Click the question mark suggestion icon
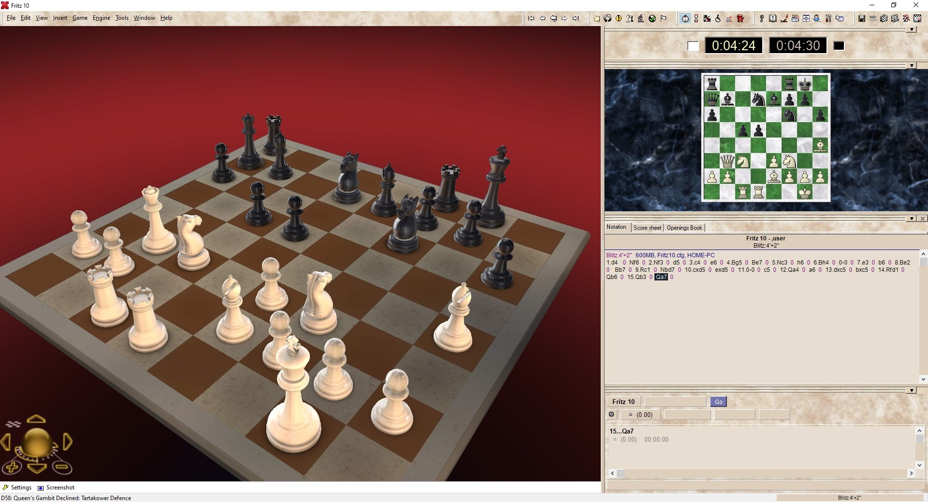This screenshot has width=928, height=502. pyautogui.click(x=630, y=18)
